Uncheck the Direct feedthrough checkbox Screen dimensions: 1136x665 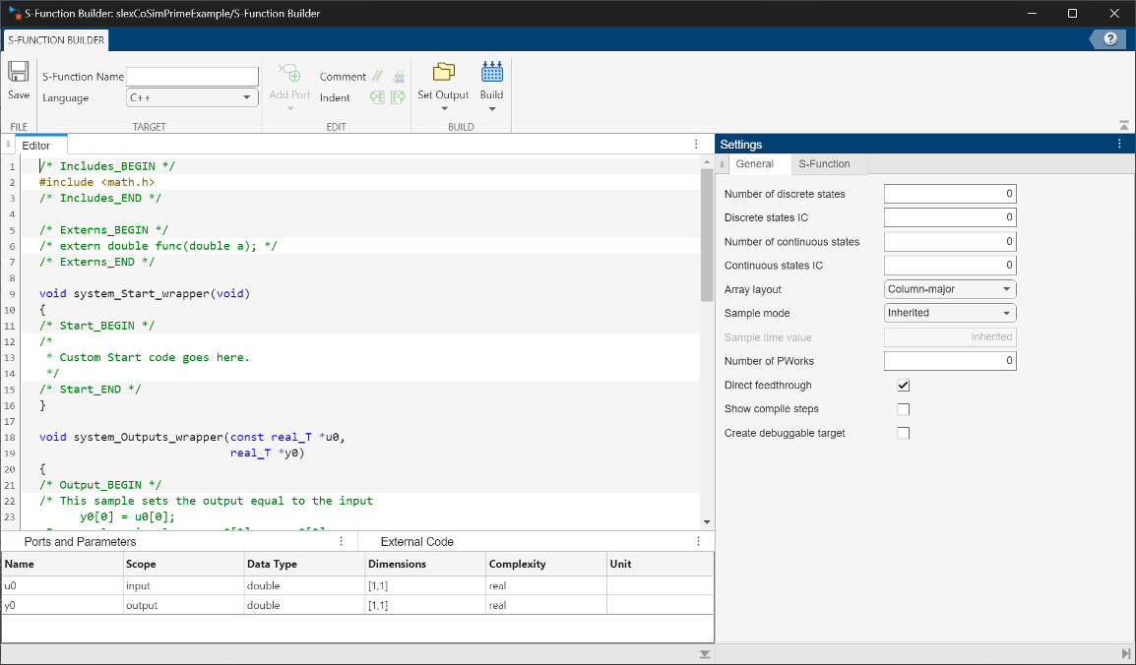(903, 385)
